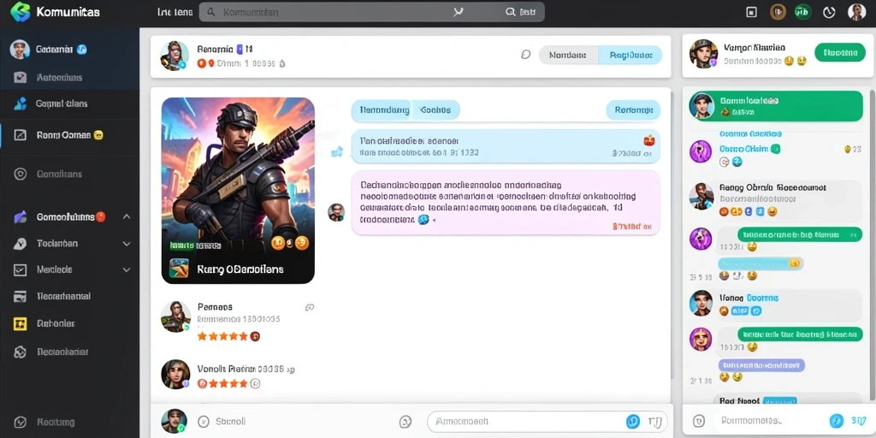
Task: Expand the Teolanban sidebar chevron
Action: tap(127, 244)
